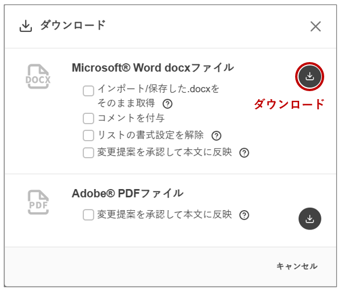Click the Adobe® PDFファイル heading
This screenshot has height=291, width=343.
point(128,192)
